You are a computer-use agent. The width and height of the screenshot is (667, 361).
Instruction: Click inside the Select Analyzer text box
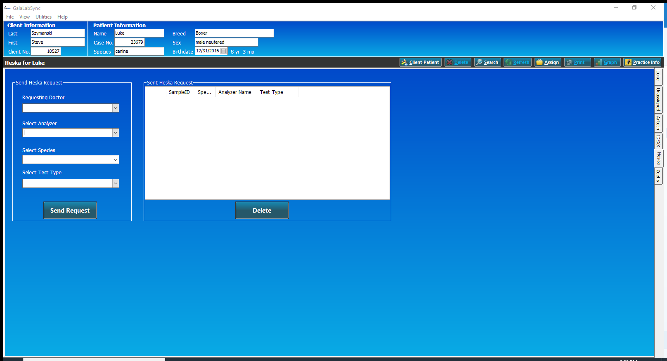click(67, 133)
